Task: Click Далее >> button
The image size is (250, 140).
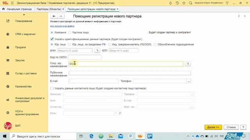Action: pos(213,127)
